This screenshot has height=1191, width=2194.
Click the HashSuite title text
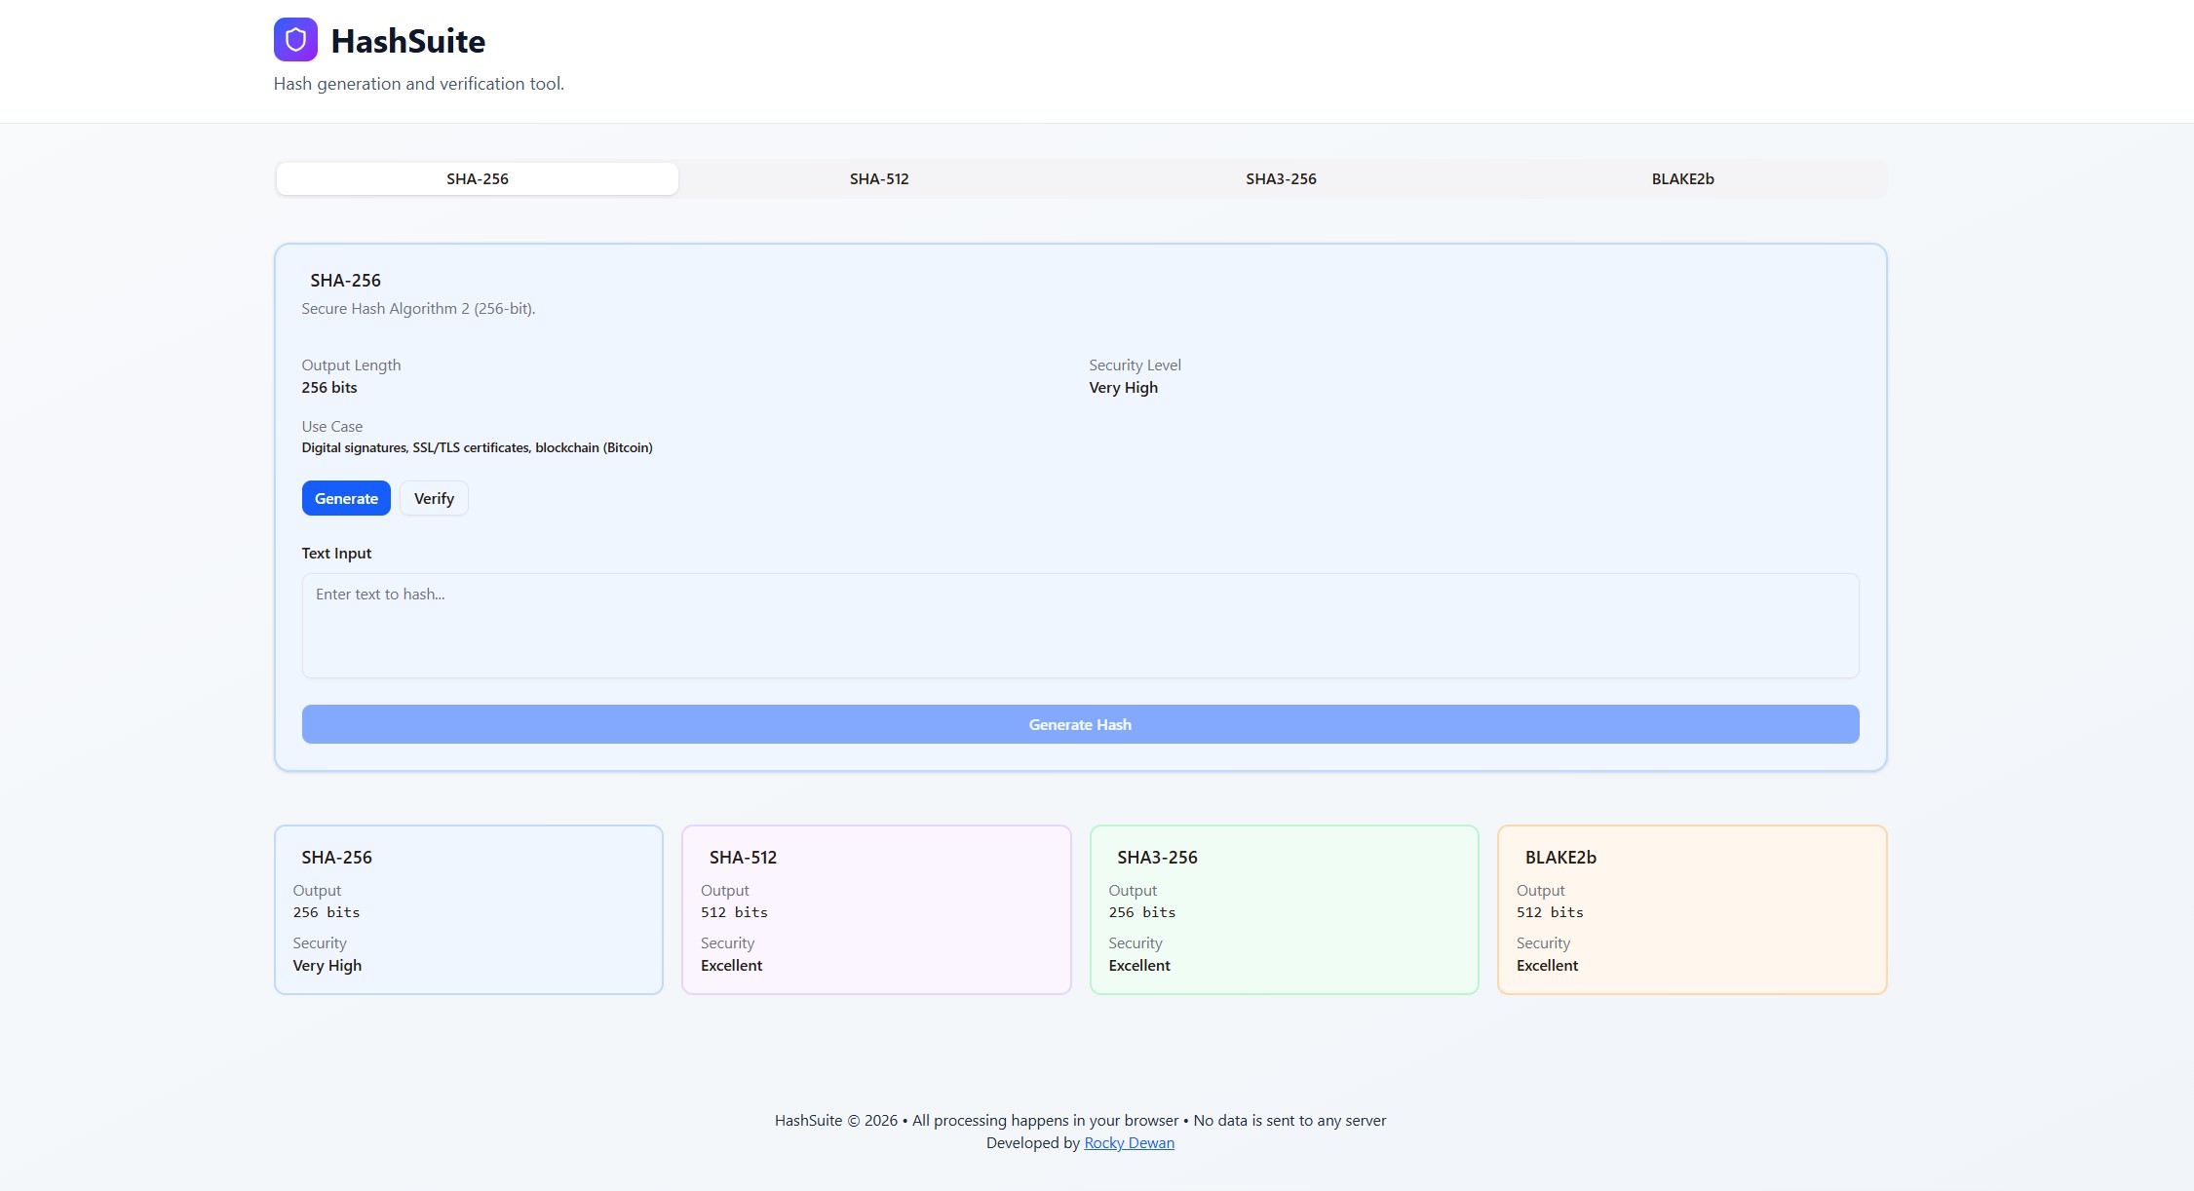click(x=408, y=41)
